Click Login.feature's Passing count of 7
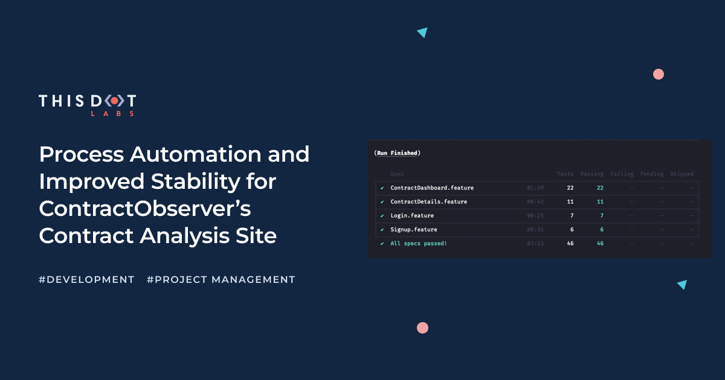This screenshot has height=380, width=725. (602, 215)
